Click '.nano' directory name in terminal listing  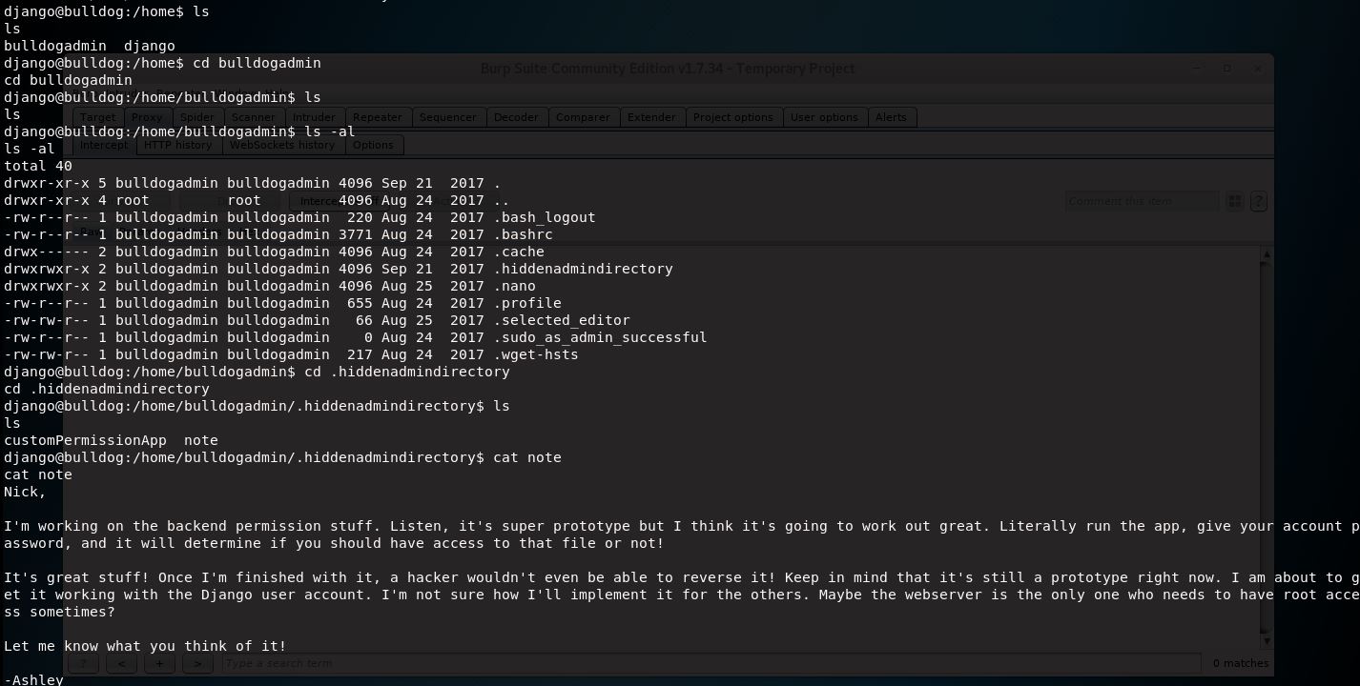tap(514, 286)
